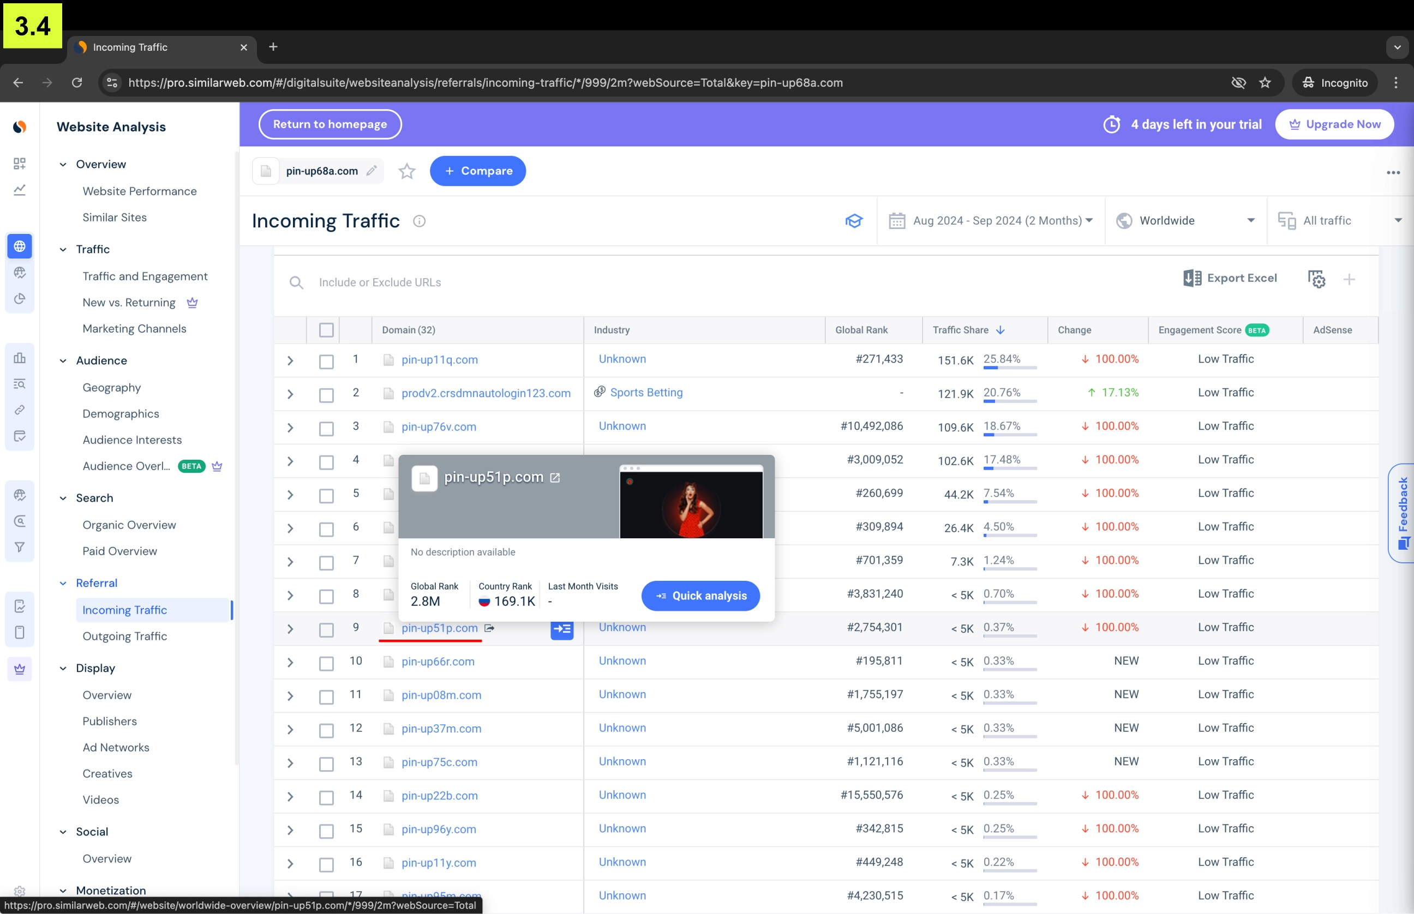Image resolution: width=1414 pixels, height=914 pixels.
Task: Check the checkbox for pin-up11q.com row
Action: pyautogui.click(x=326, y=361)
